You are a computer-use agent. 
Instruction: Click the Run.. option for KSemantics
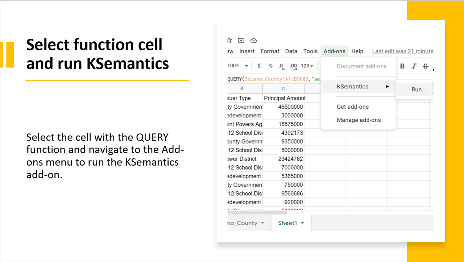tap(418, 89)
